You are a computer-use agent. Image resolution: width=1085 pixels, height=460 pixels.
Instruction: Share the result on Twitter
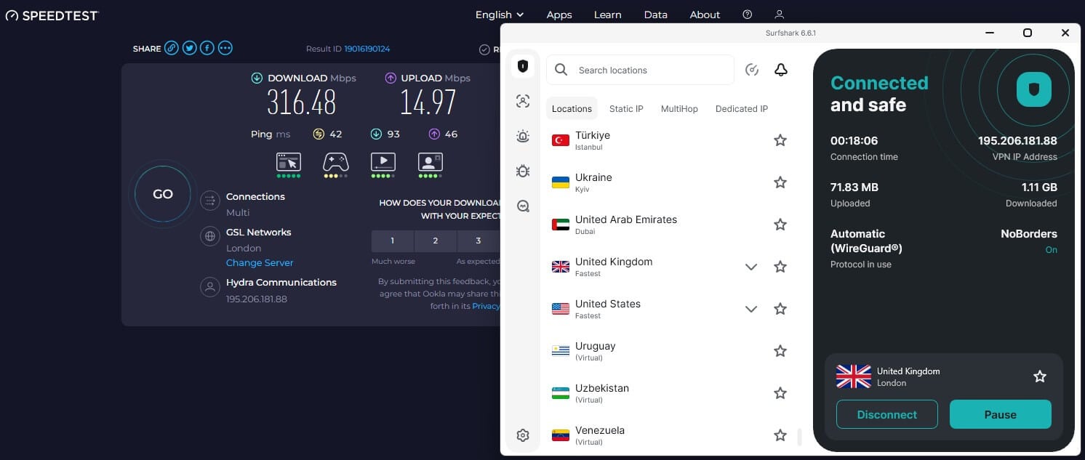pos(189,48)
